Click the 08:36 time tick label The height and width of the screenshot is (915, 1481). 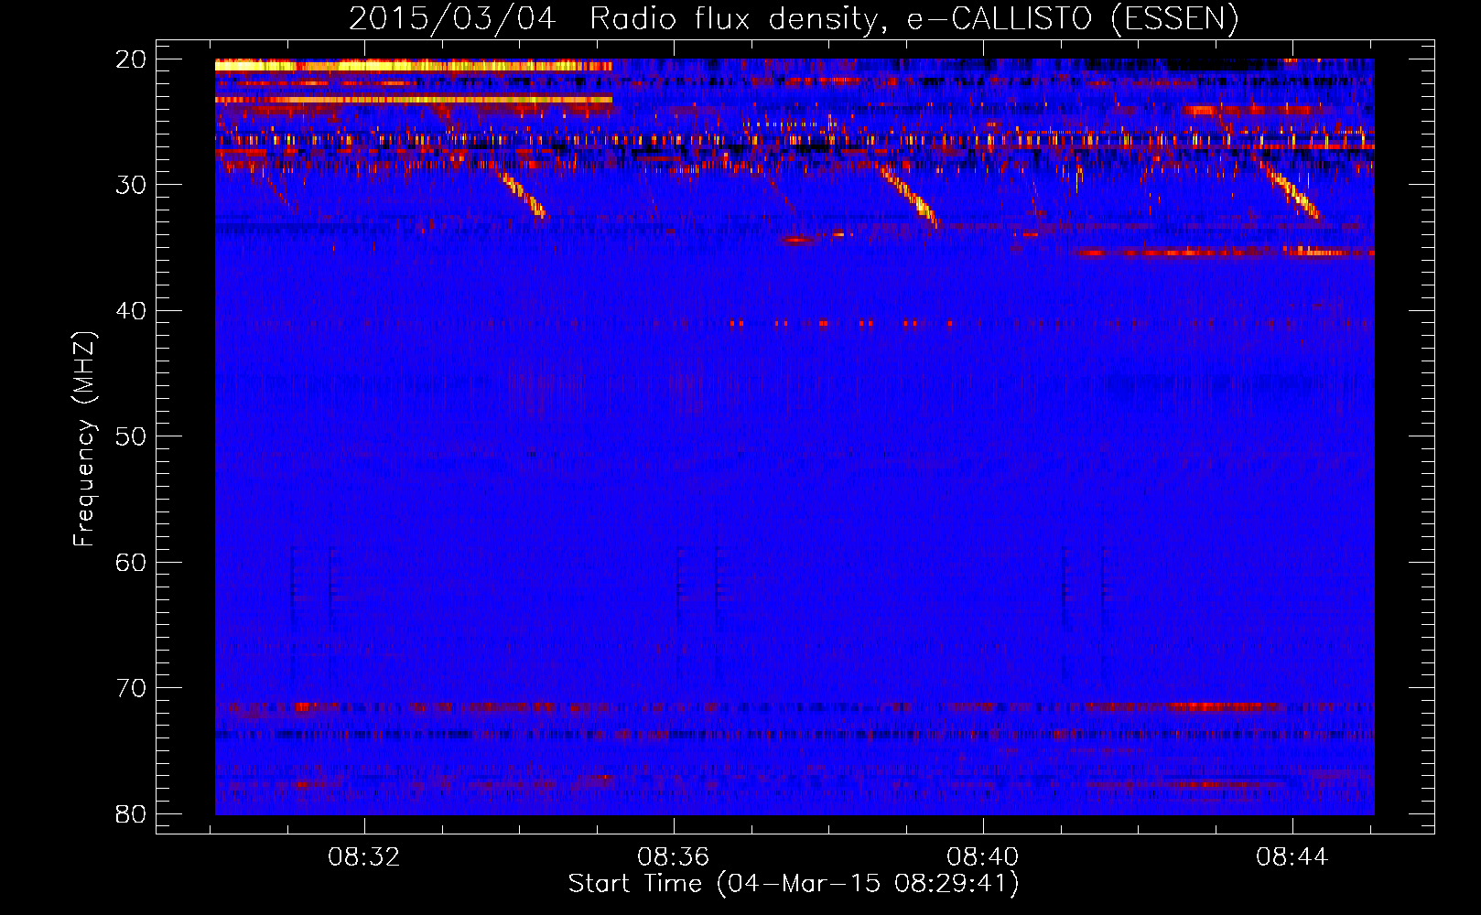click(x=674, y=857)
